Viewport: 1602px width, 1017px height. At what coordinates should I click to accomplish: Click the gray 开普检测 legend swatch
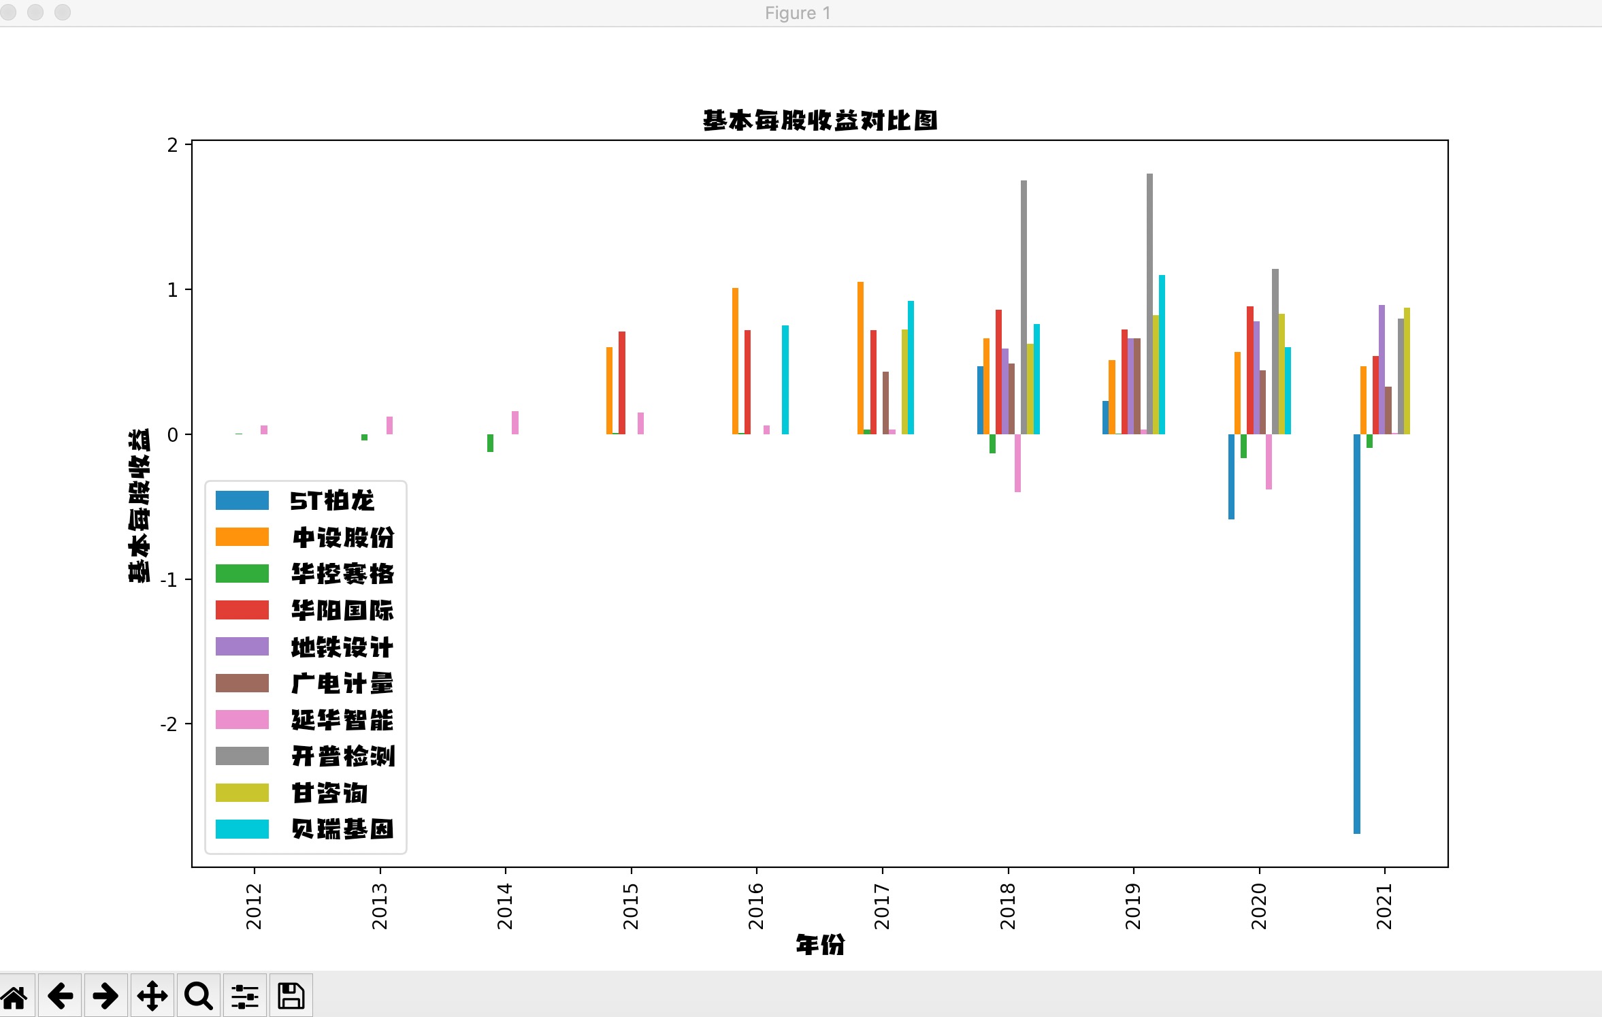tap(242, 756)
